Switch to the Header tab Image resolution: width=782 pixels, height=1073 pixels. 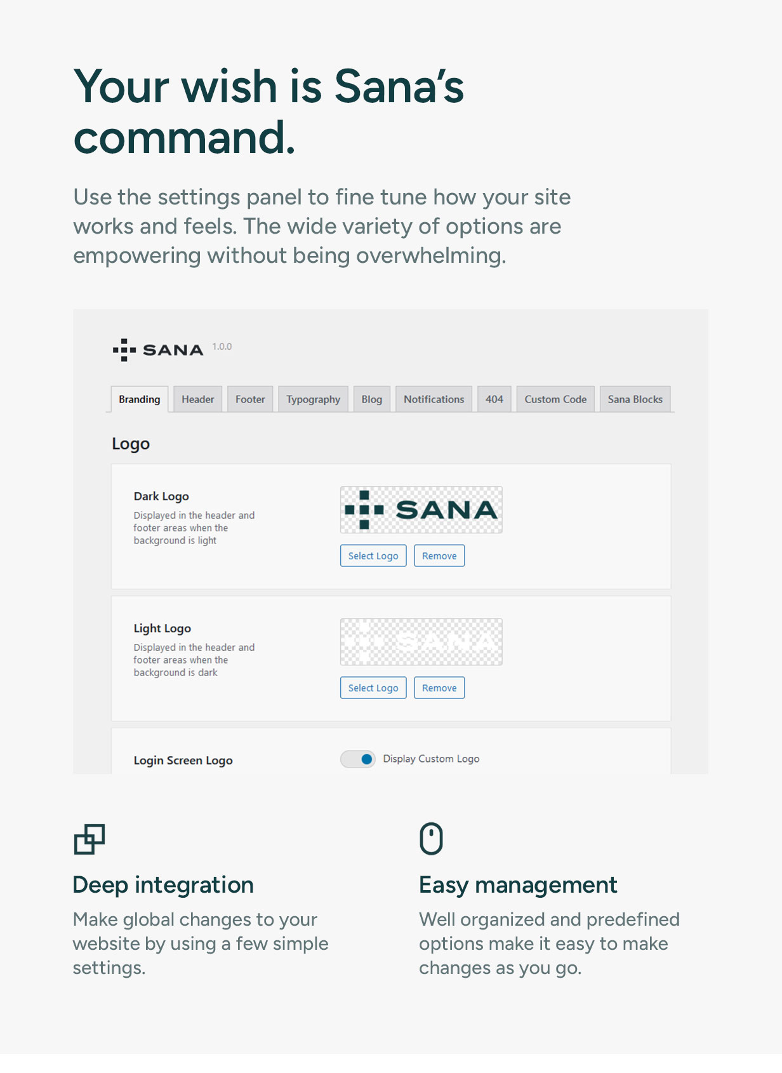click(197, 399)
